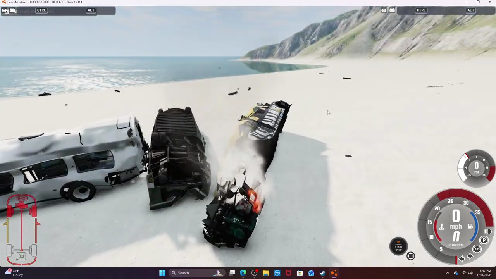Screen dimensions: 496x279
Task: Click the OneDrive tray icon
Action: 456,273
